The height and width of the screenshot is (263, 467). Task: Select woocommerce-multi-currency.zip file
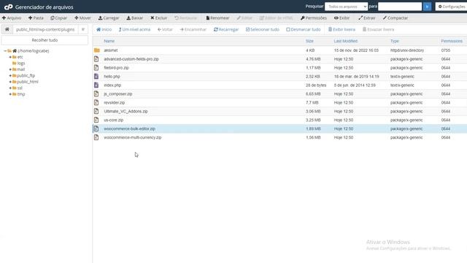(133, 137)
